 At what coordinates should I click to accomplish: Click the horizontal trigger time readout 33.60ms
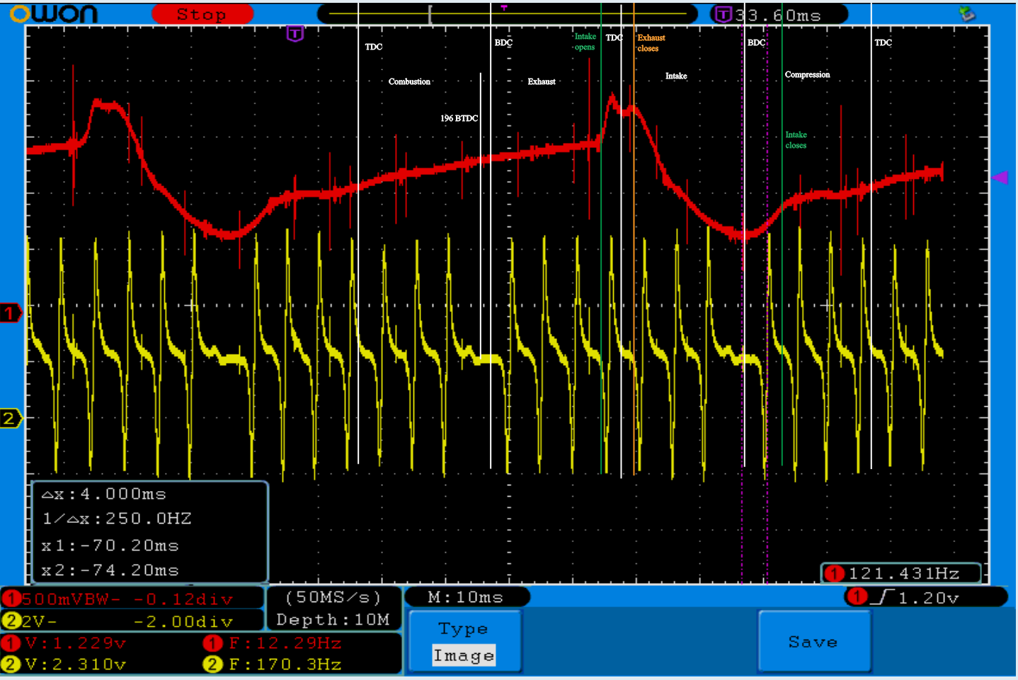779,15
